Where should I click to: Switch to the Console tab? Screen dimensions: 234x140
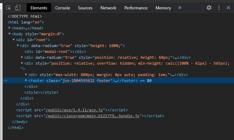click(x=63, y=8)
